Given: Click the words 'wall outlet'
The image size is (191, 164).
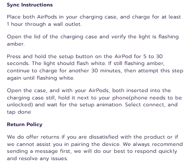Looking at the screenshot, I should point(67,24).
